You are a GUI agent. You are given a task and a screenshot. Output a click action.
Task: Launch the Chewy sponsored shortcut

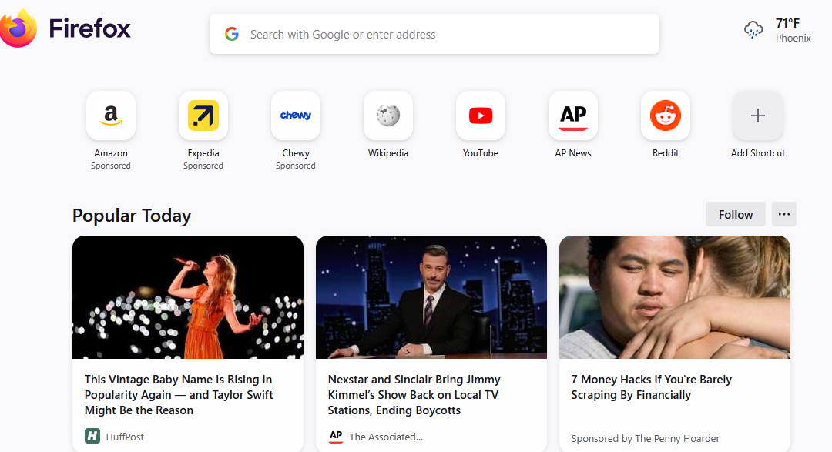(296, 116)
